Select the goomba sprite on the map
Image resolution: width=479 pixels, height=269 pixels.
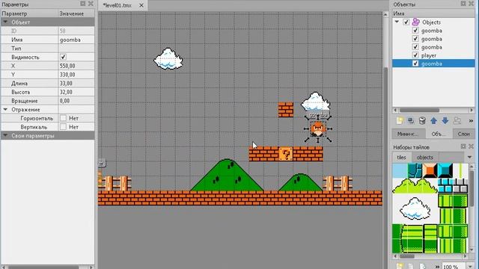(x=317, y=129)
